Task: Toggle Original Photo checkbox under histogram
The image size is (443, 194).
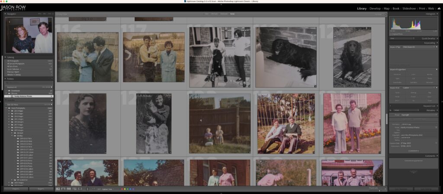Action: (391, 34)
